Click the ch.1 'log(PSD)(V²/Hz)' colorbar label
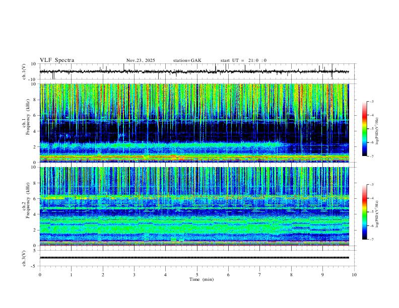 click(x=377, y=131)
